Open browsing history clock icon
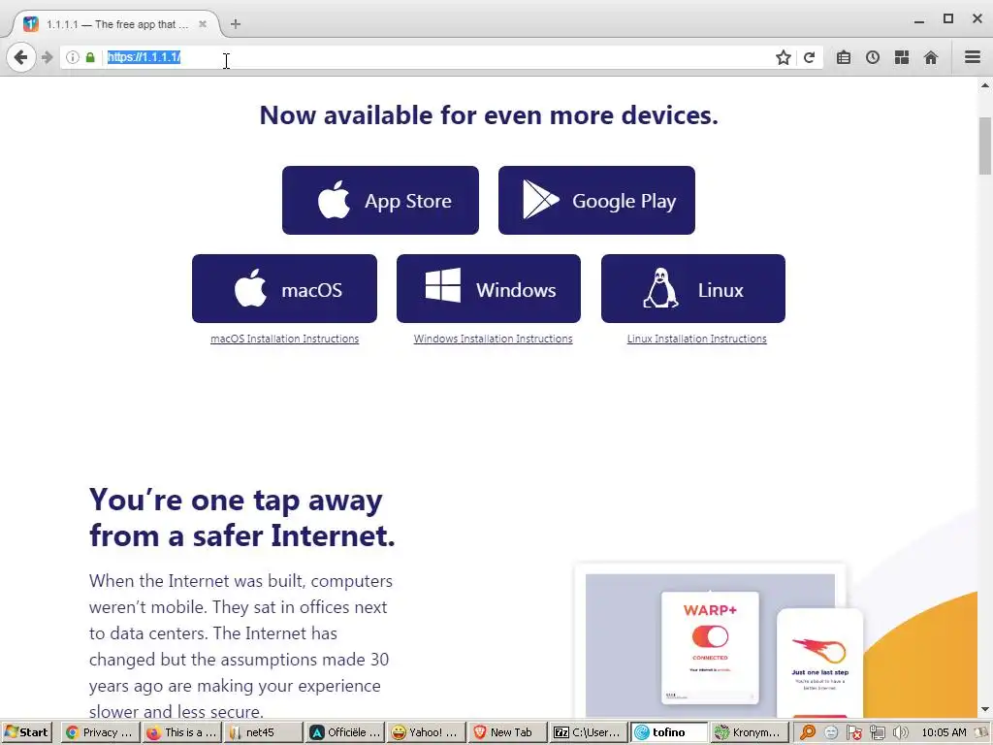 873,57
